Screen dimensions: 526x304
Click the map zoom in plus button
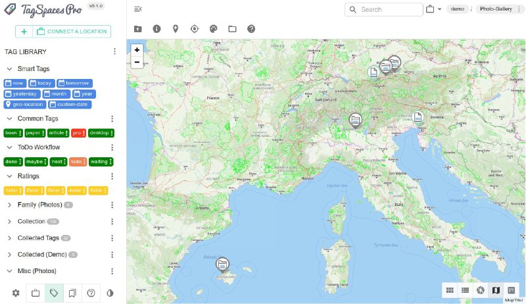(x=137, y=50)
